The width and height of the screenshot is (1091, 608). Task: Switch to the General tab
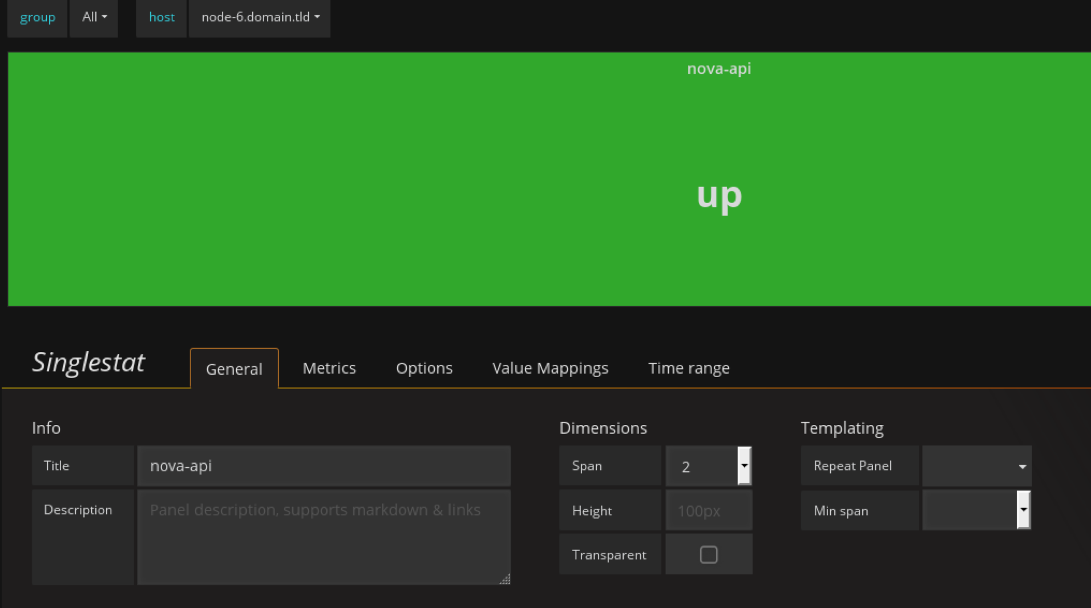click(234, 368)
